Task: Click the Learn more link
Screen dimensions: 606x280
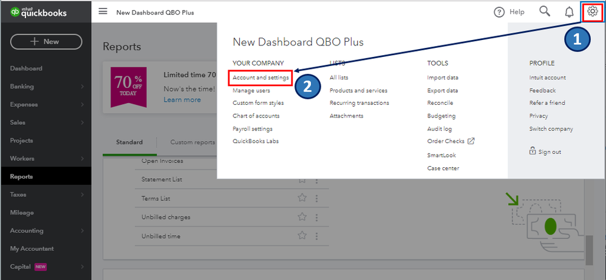Action: tap(182, 99)
